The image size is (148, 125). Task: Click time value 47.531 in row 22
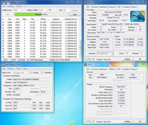[33, 30]
